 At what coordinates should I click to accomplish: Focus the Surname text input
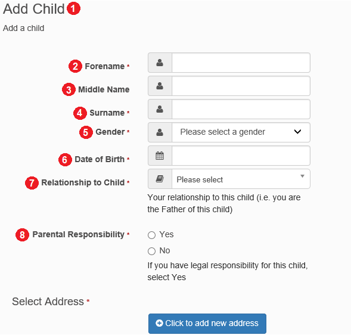point(241,109)
